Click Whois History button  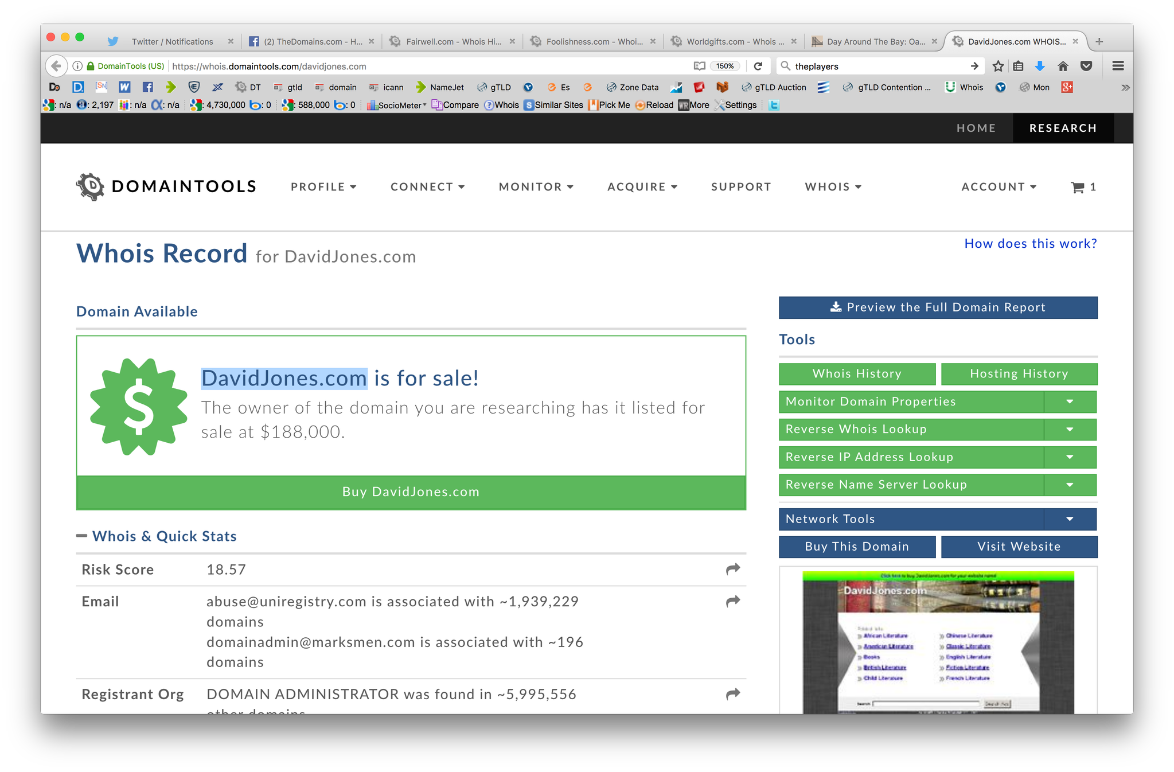click(x=857, y=373)
